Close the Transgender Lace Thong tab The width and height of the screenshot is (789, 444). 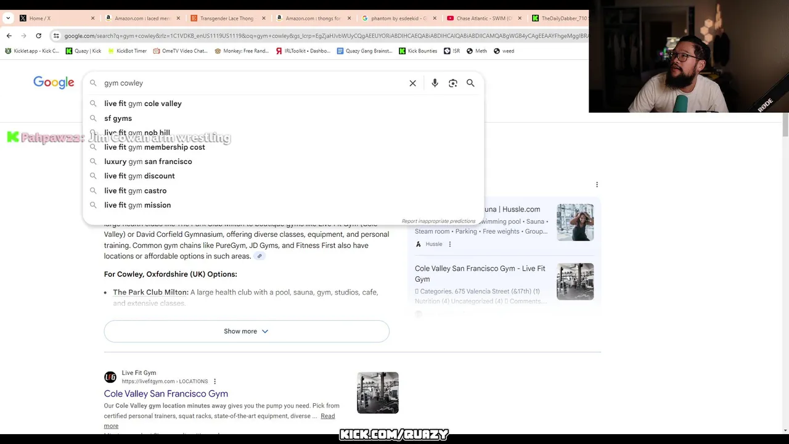pyautogui.click(x=264, y=18)
